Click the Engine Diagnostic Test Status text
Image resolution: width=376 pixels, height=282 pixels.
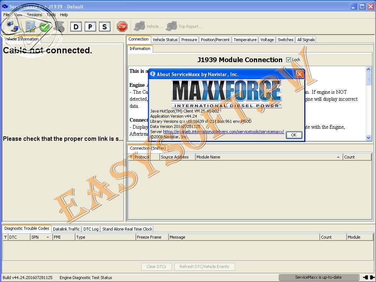pos(86,278)
